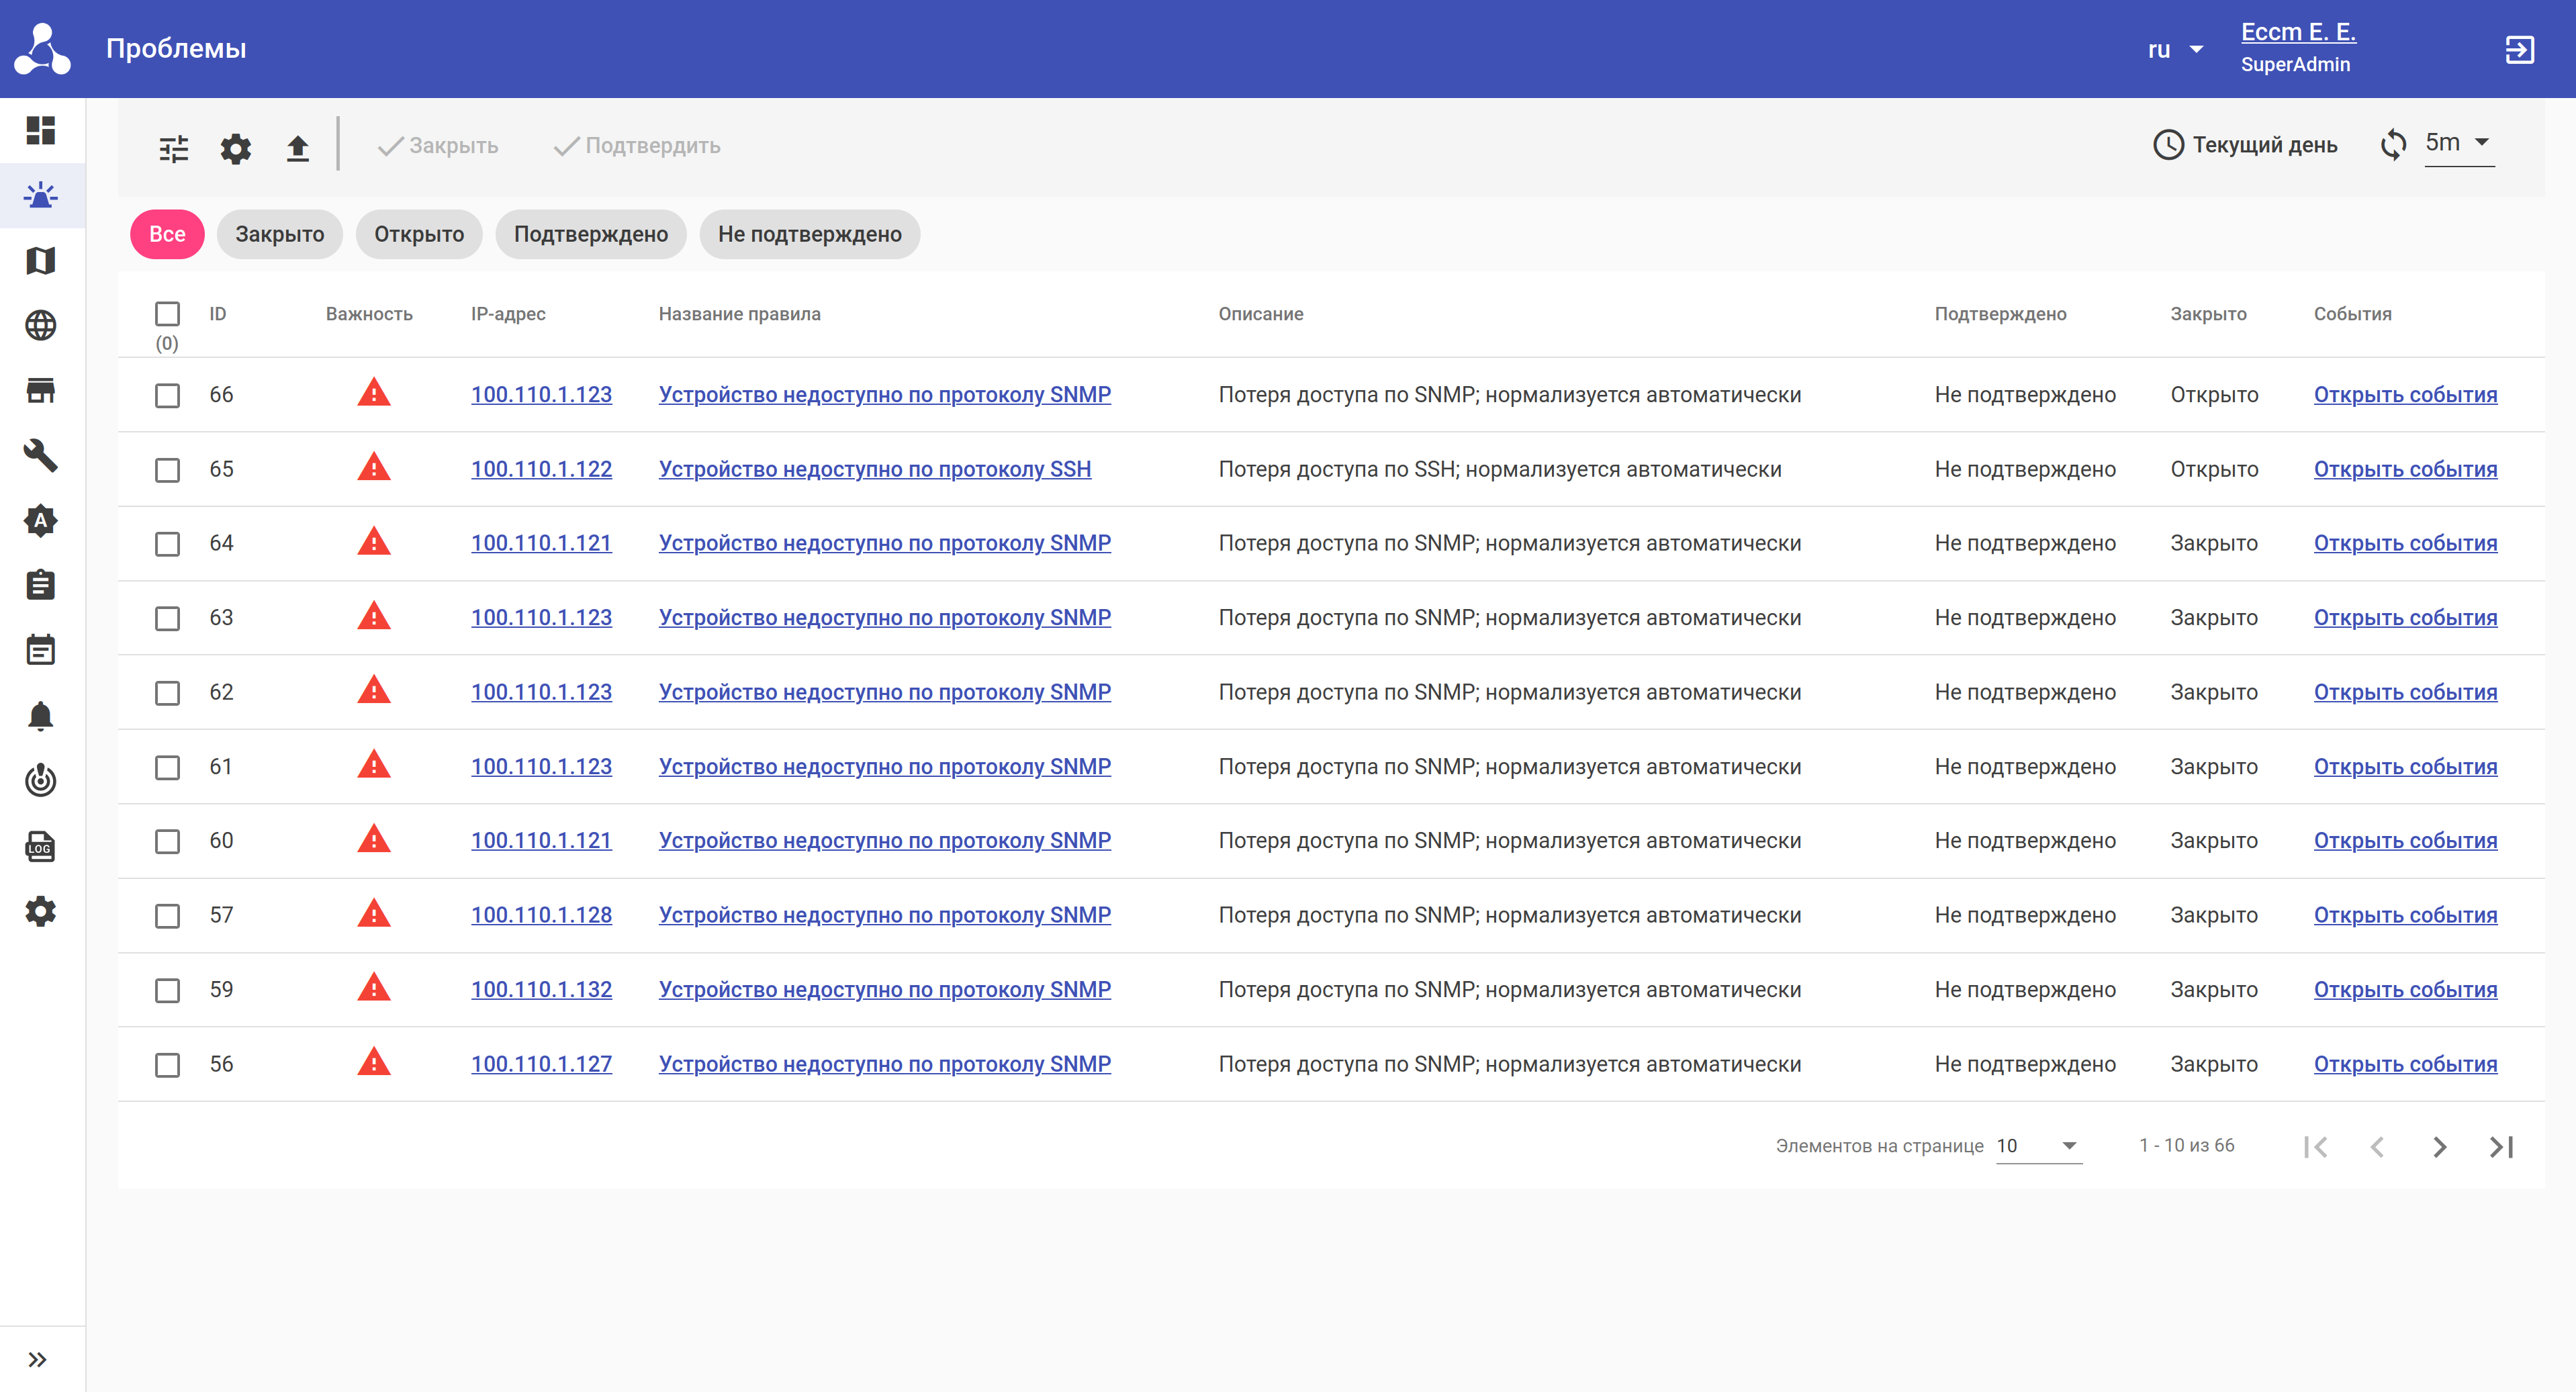
Task: Go to next page of results
Action: (2439, 1146)
